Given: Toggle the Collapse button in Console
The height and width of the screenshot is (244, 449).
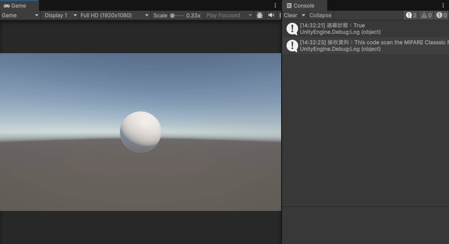Looking at the screenshot, I should click(x=320, y=15).
